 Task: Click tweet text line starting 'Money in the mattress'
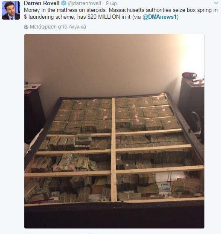[121, 10]
